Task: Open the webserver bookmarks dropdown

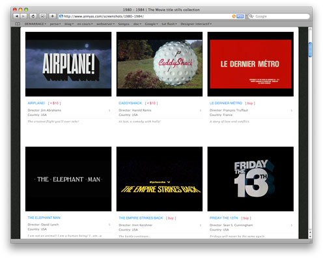Action: (x=105, y=24)
